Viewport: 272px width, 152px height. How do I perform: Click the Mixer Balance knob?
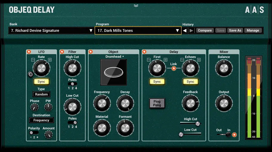224,68
